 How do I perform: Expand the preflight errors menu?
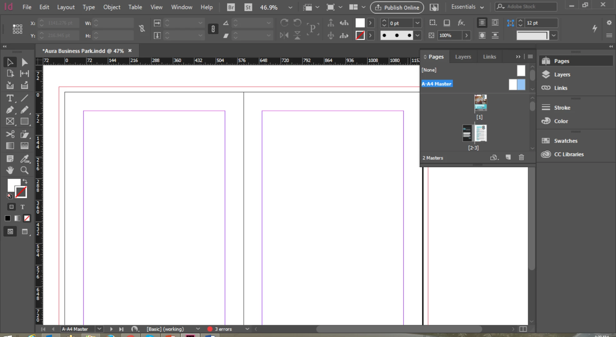(x=247, y=329)
